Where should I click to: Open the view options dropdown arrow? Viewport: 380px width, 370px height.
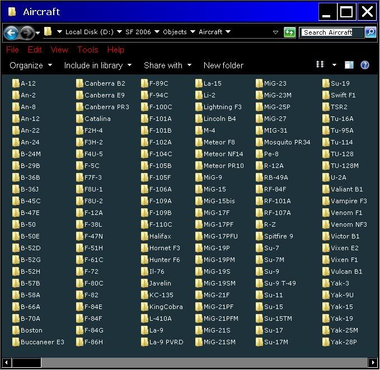point(334,65)
